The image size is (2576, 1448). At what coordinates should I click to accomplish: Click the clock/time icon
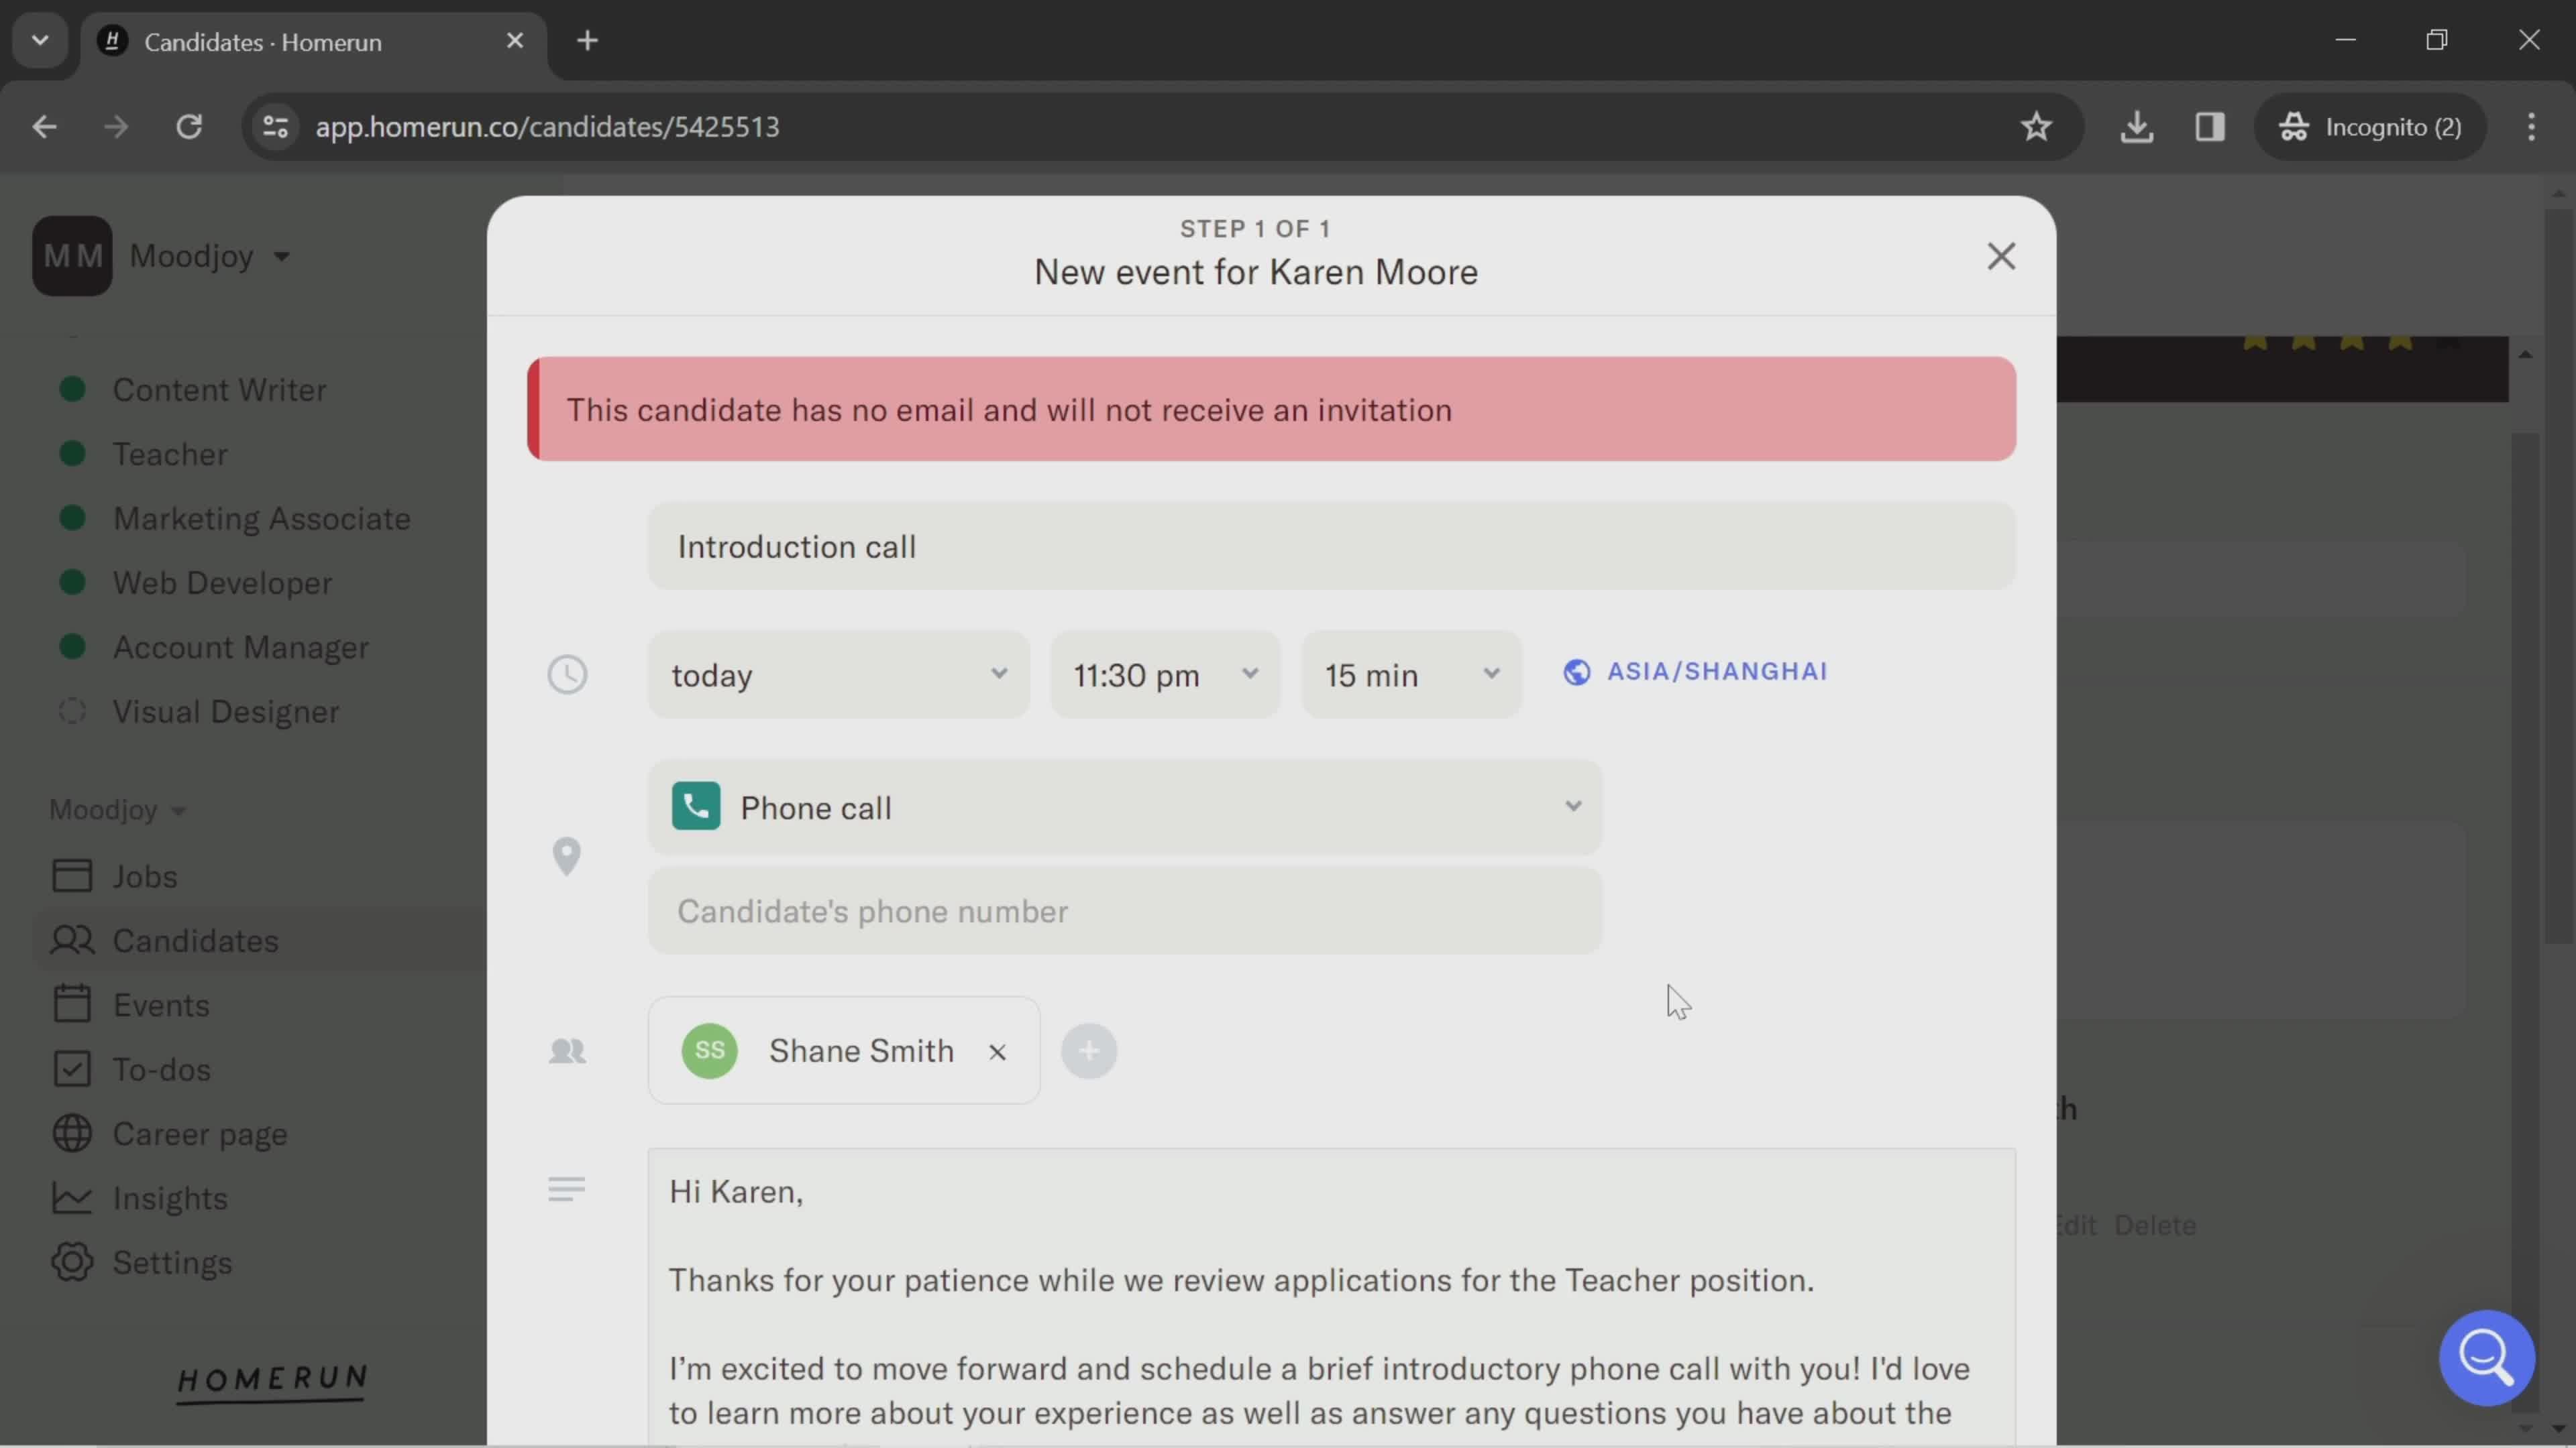(x=566, y=674)
